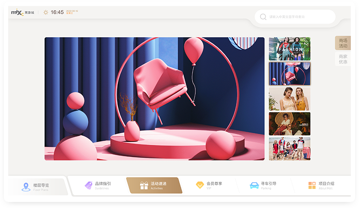The width and height of the screenshot is (359, 208).
Task: Tap the Floor Plans location pin icon
Action: click(x=26, y=187)
